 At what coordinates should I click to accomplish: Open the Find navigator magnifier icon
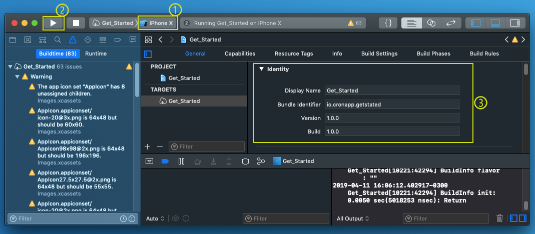click(x=58, y=40)
